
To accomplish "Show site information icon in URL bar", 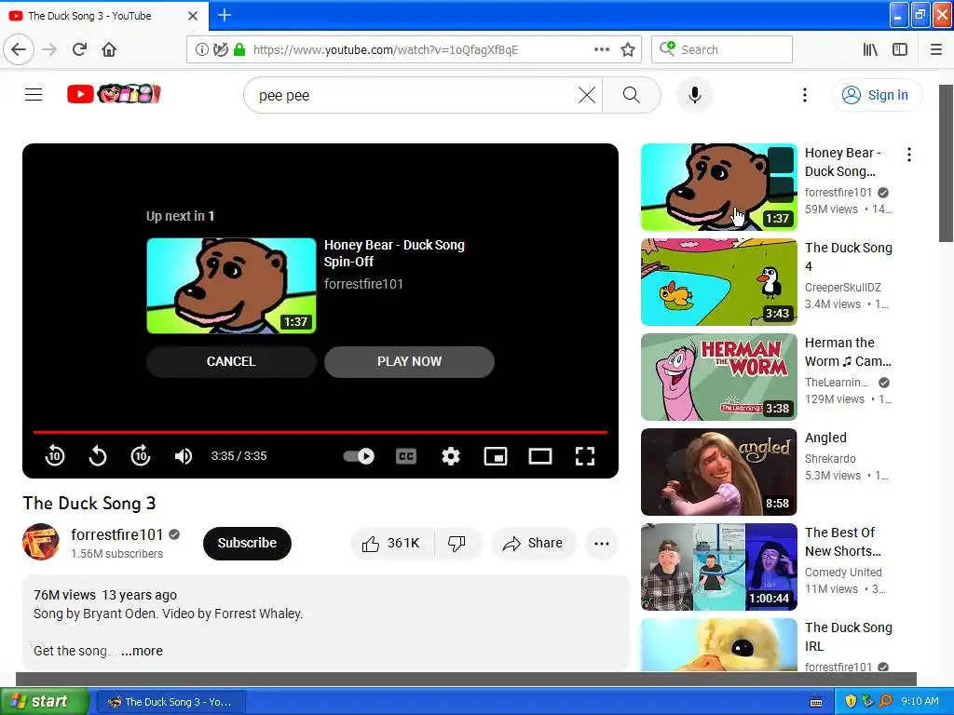I will (201, 50).
